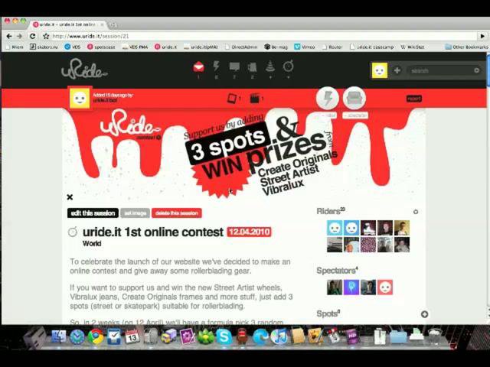
Task: Click the red smiley spectator avatar
Action: click(385, 287)
